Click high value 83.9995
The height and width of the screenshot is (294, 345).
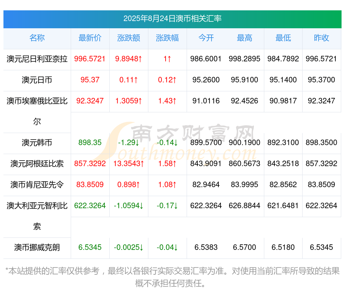pyautogui.click(x=245, y=185)
